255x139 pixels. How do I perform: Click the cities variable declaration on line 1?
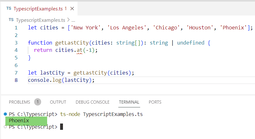coord(49,27)
